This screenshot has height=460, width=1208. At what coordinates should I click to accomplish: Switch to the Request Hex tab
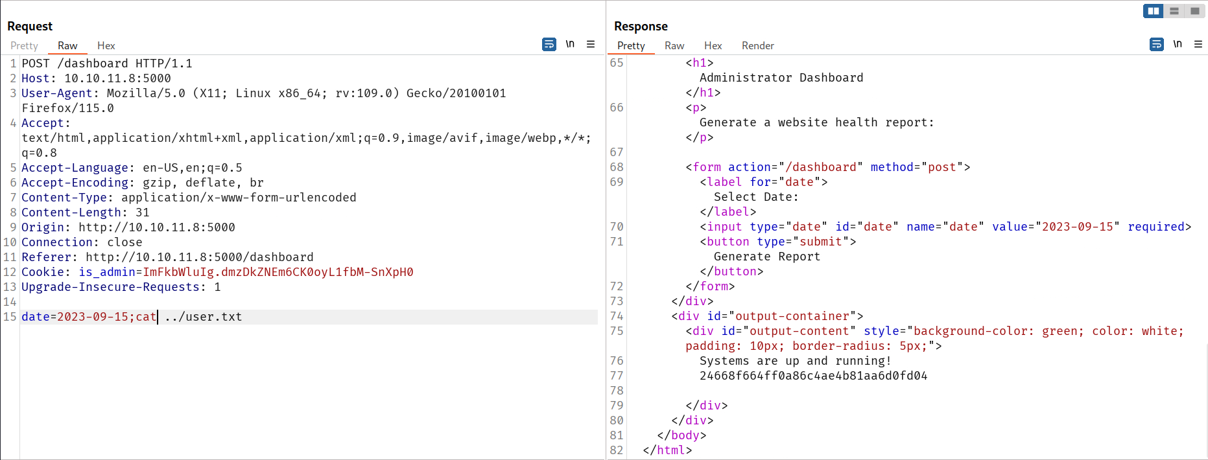click(x=106, y=45)
